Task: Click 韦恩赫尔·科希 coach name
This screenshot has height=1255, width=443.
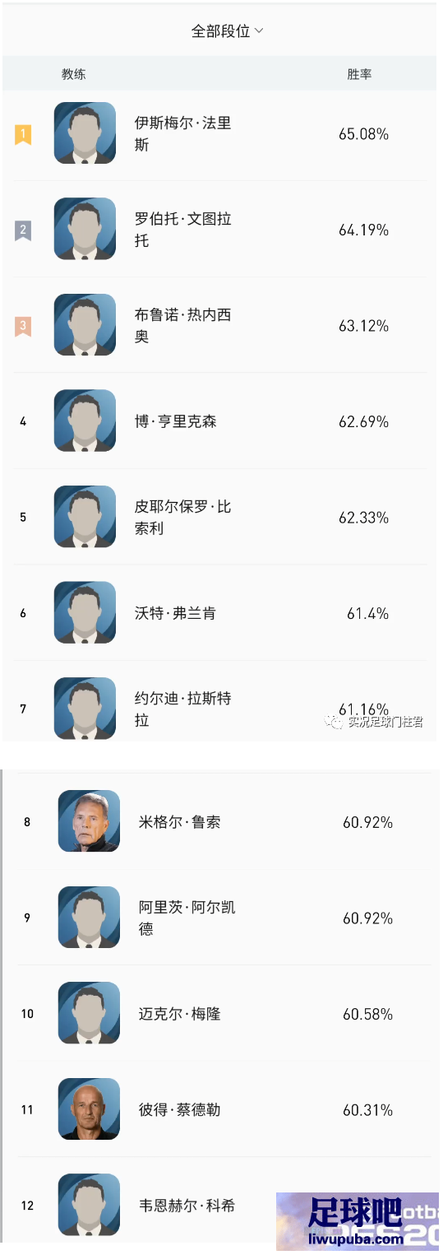Action: tap(187, 1206)
